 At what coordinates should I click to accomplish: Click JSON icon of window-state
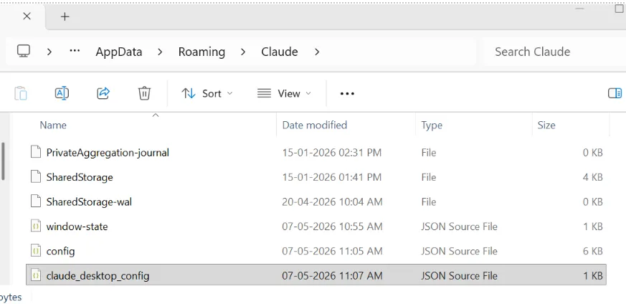point(36,226)
